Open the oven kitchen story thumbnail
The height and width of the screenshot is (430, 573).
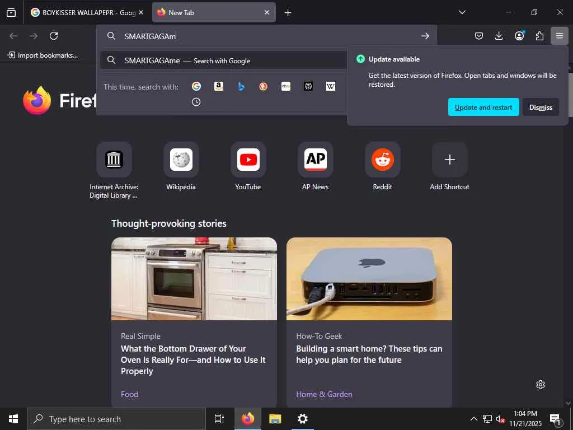(194, 279)
